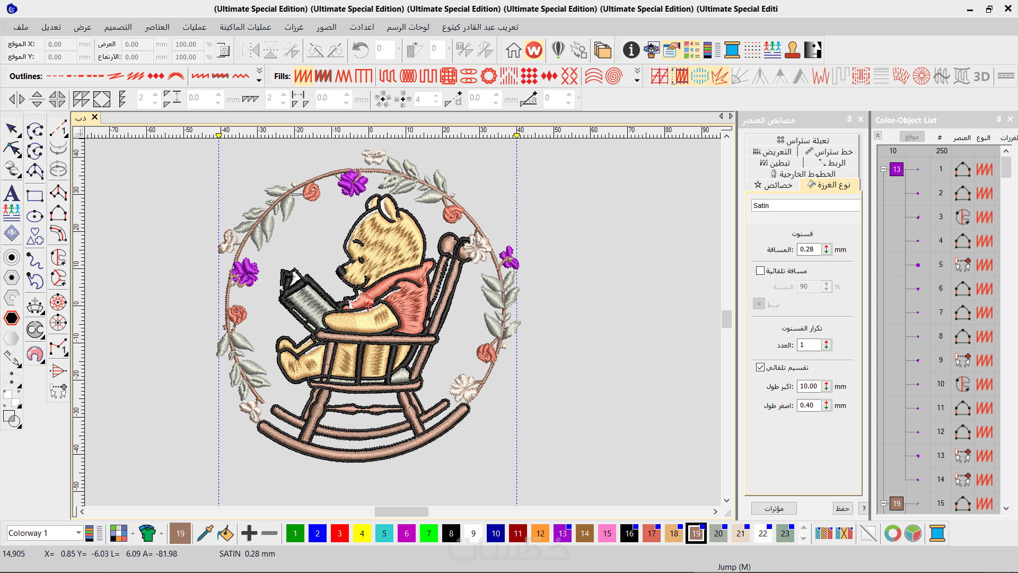Click the 3D view icon
Image resolution: width=1018 pixels, height=573 pixels.
tap(981, 76)
